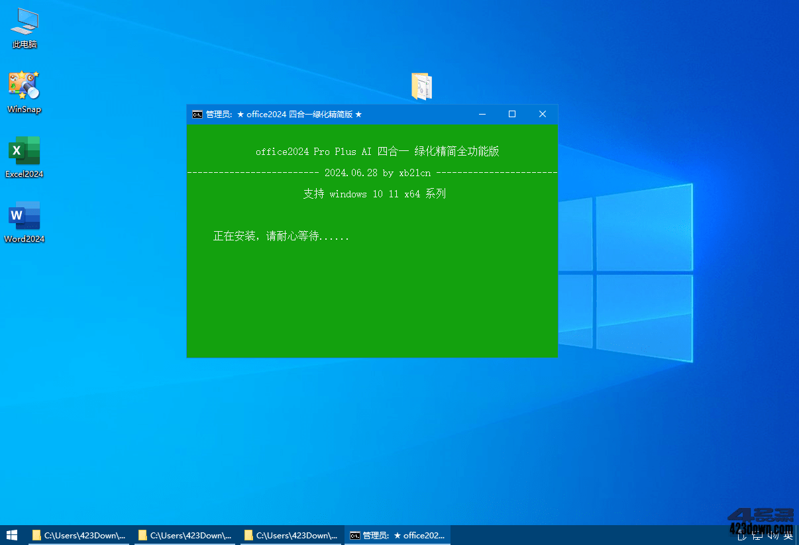Screen dimensions: 799x545
Task: Minimize the office2024 installer window
Action: point(482,114)
